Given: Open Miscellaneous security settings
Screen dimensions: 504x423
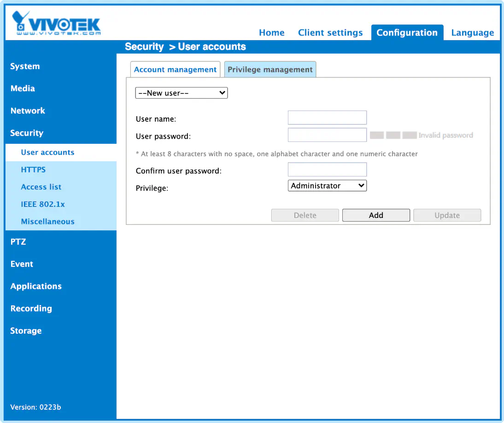Looking at the screenshot, I should (47, 222).
